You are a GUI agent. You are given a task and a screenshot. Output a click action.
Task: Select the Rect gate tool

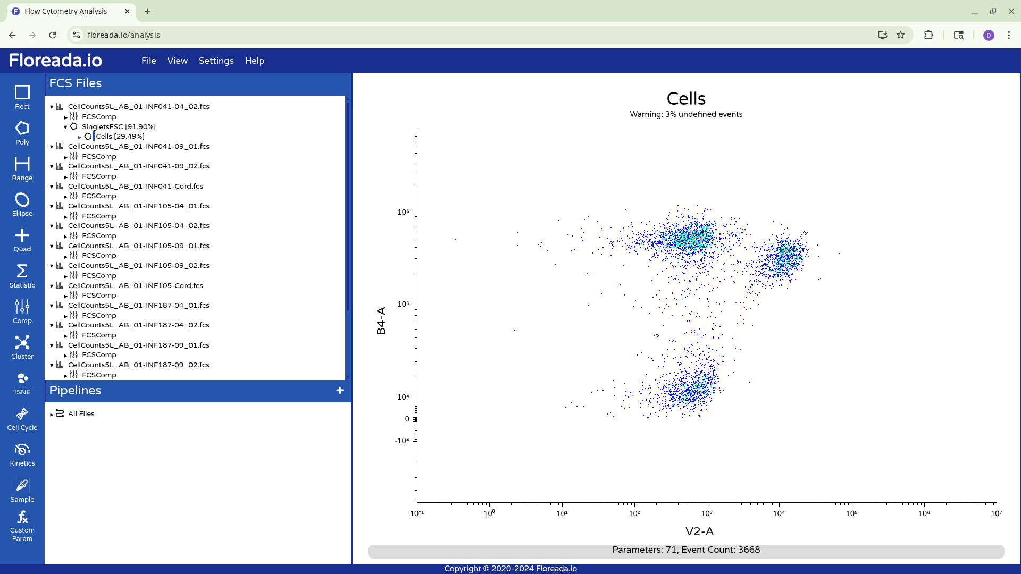click(22, 97)
